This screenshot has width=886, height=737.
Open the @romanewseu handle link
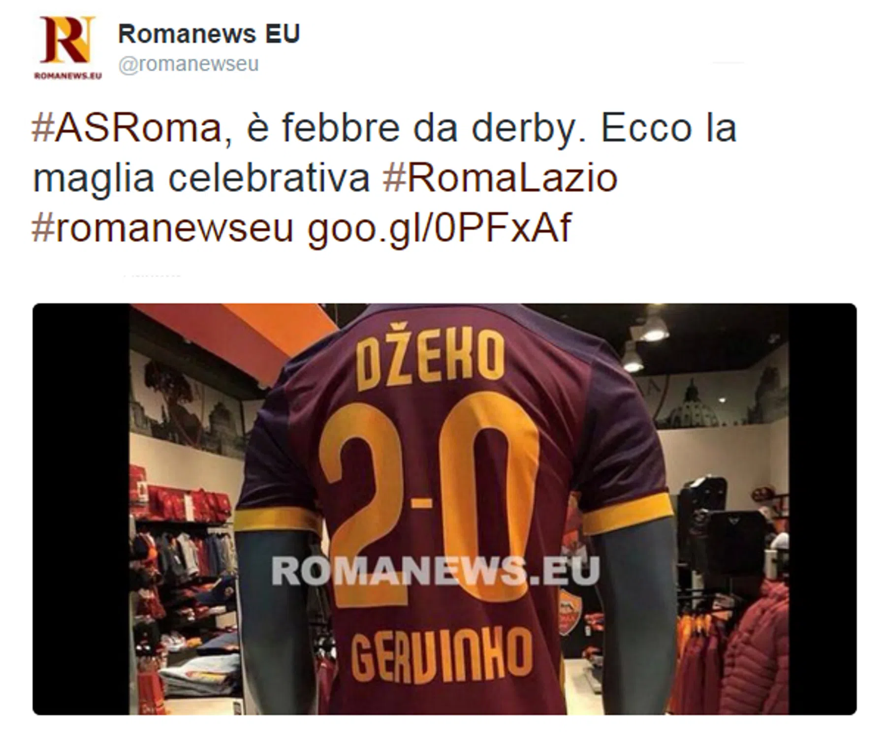(x=189, y=64)
